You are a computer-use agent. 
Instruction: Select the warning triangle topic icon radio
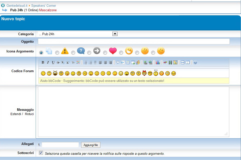tap(57, 53)
